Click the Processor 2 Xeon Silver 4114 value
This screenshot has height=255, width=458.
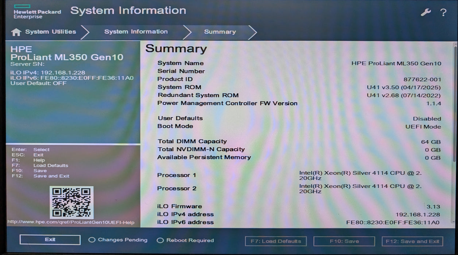360,189
